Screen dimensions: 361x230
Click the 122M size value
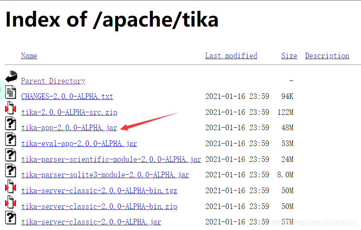click(286, 112)
